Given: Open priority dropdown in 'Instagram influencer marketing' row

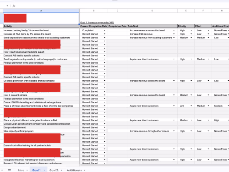Looking at the screenshot, I should tap(191, 160).
